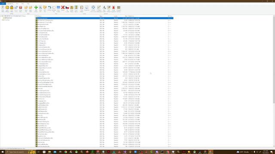Open the Cloudy weather widget in taskbar
275x154 pixels.
243,152
